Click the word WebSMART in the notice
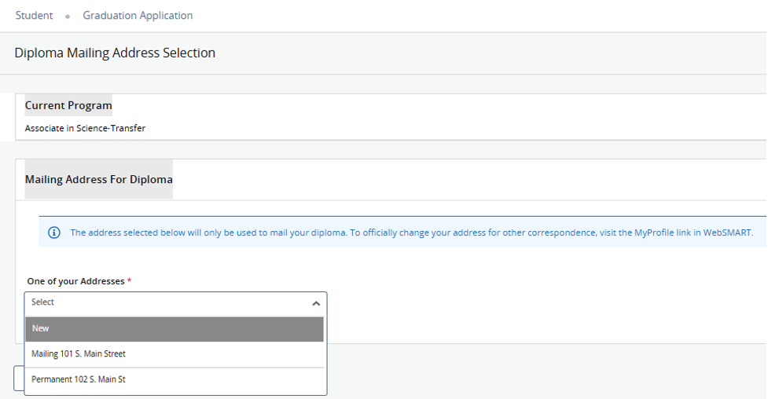Image resolution: width=768 pixels, height=399 pixels. click(729, 232)
